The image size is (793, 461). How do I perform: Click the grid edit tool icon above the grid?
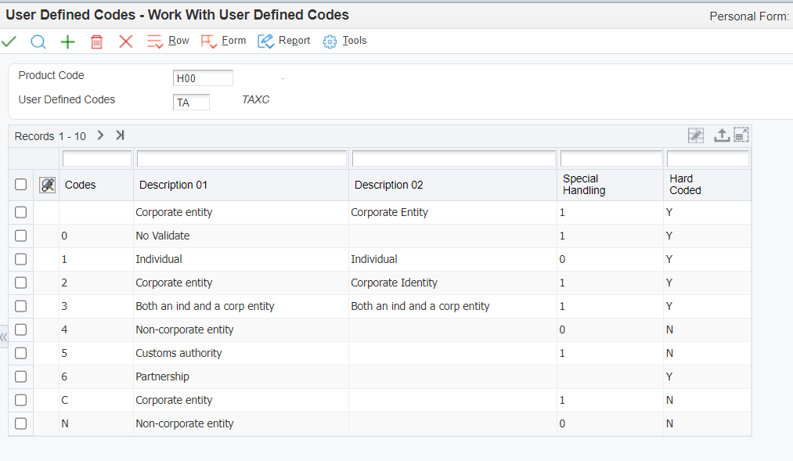pyautogui.click(x=47, y=185)
